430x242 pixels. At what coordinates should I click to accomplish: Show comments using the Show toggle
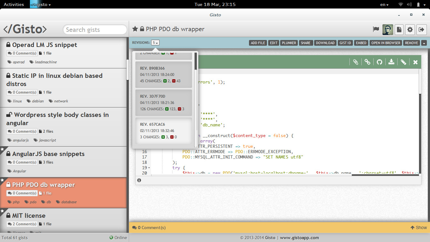point(419,228)
